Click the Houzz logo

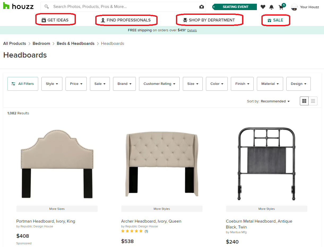18,6
